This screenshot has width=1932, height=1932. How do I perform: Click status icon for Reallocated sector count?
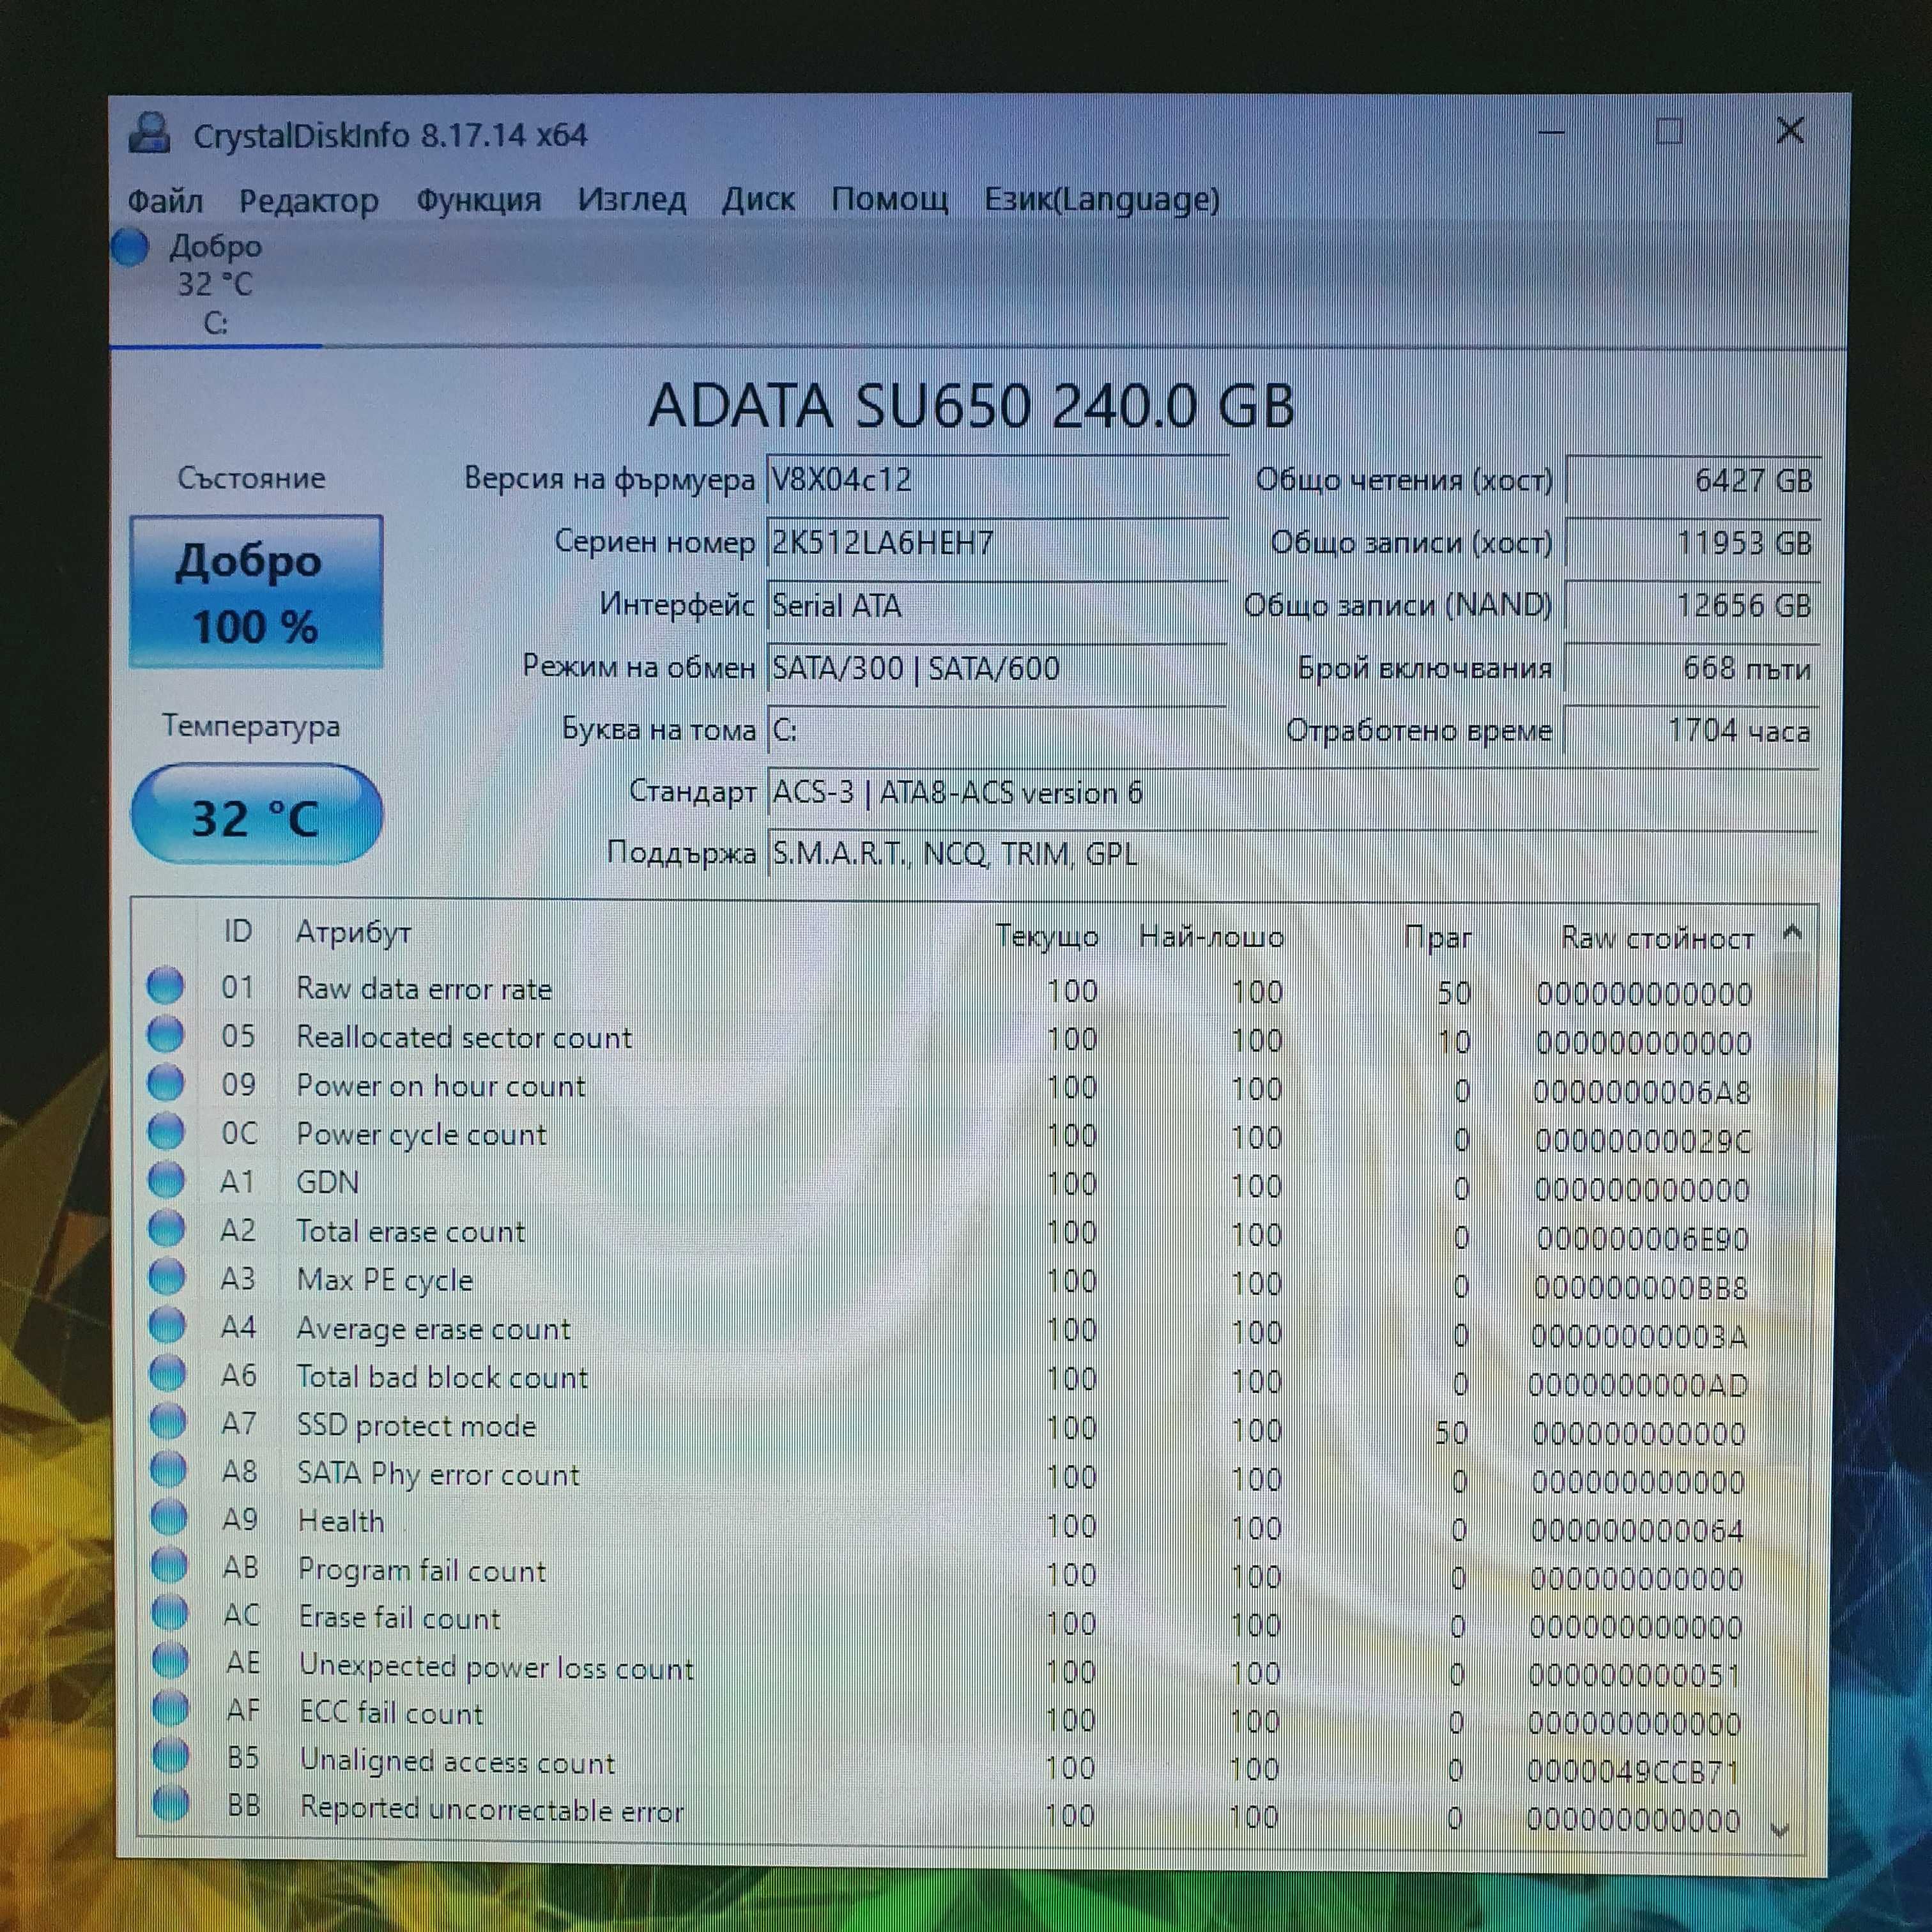pyautogui.click(x=165, y=1034)
